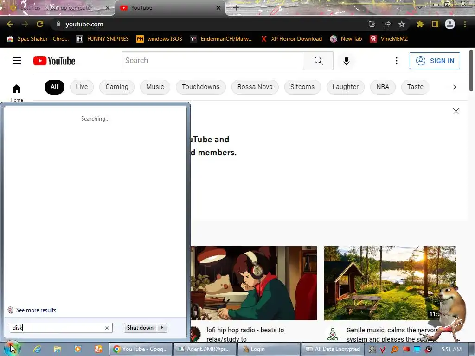This screenshot has width=475, height=356.
Task: Select the Bossa Nova filter chip
Action: pos(255,87)
